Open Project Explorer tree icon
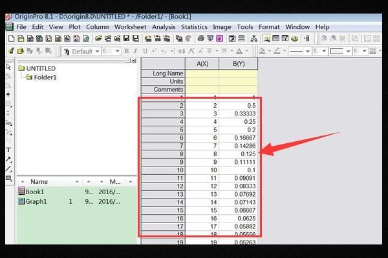The width and height of the screenshot is (388, 258). point(254,38)
